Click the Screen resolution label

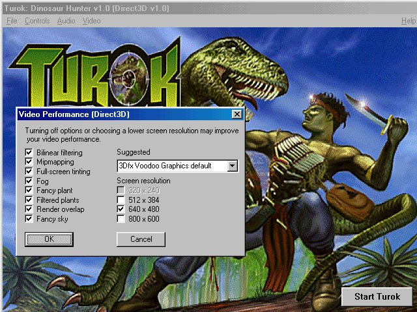coord(143,181)
